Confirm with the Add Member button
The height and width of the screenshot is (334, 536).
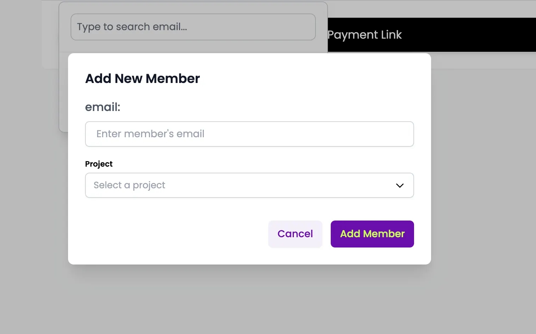(x=372, y=234)
